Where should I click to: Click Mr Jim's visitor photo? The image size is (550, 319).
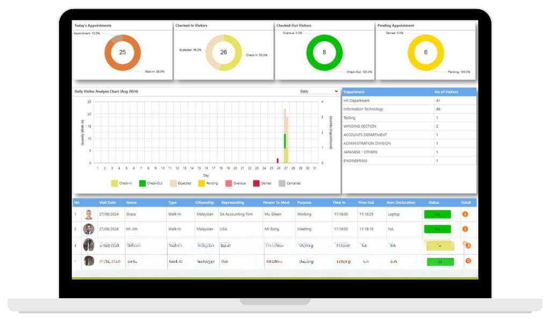(x=89, y=229)
